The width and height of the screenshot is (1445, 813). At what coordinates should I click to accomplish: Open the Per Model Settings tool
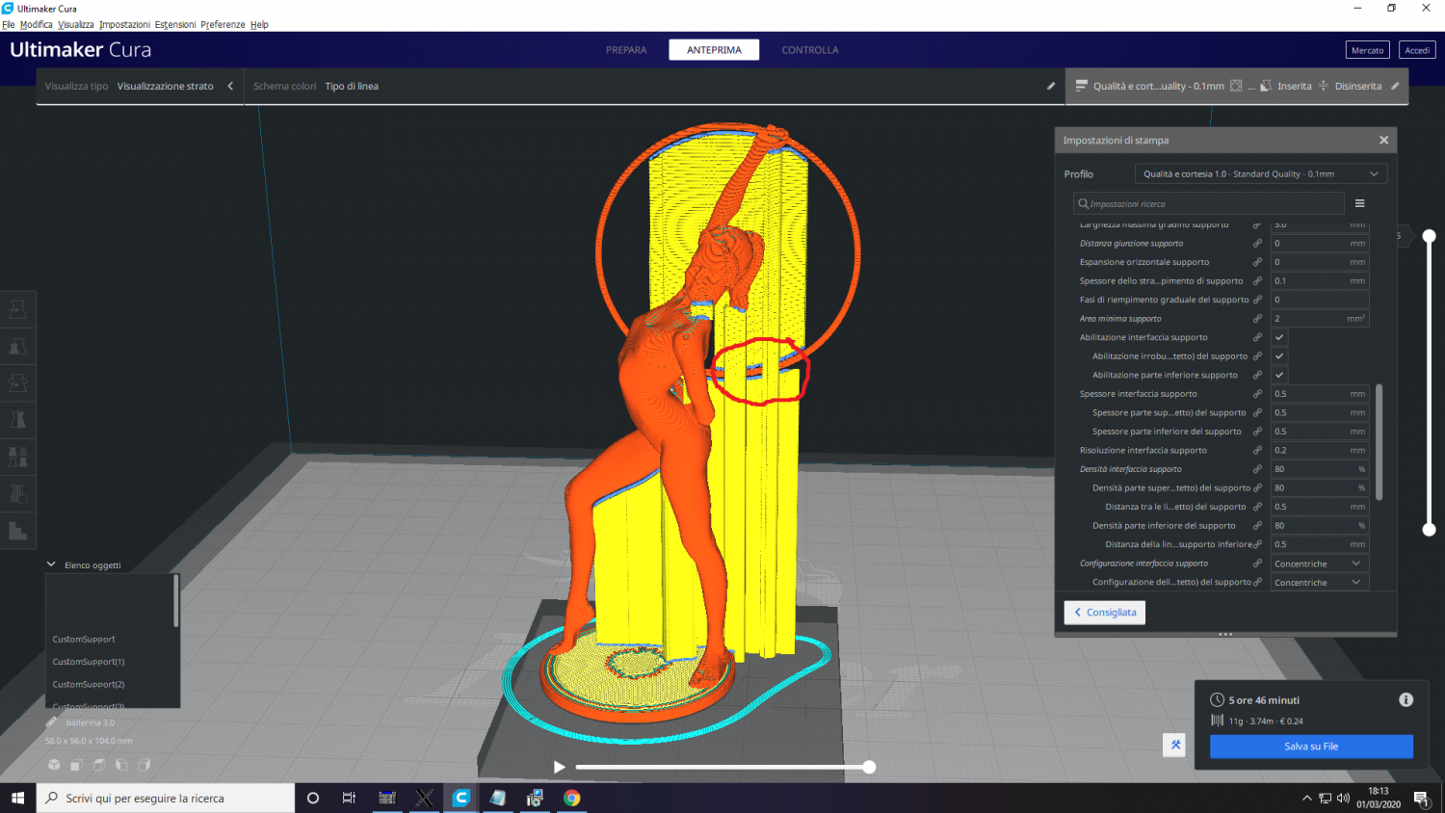17,457
